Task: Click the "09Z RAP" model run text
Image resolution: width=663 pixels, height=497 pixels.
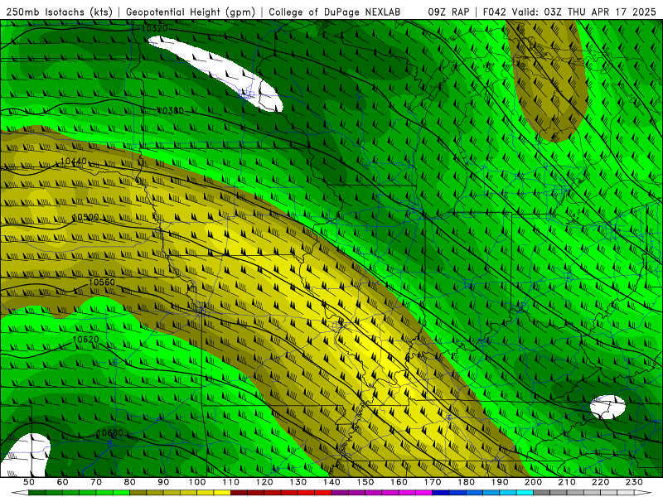Action: tap(448, 12)
